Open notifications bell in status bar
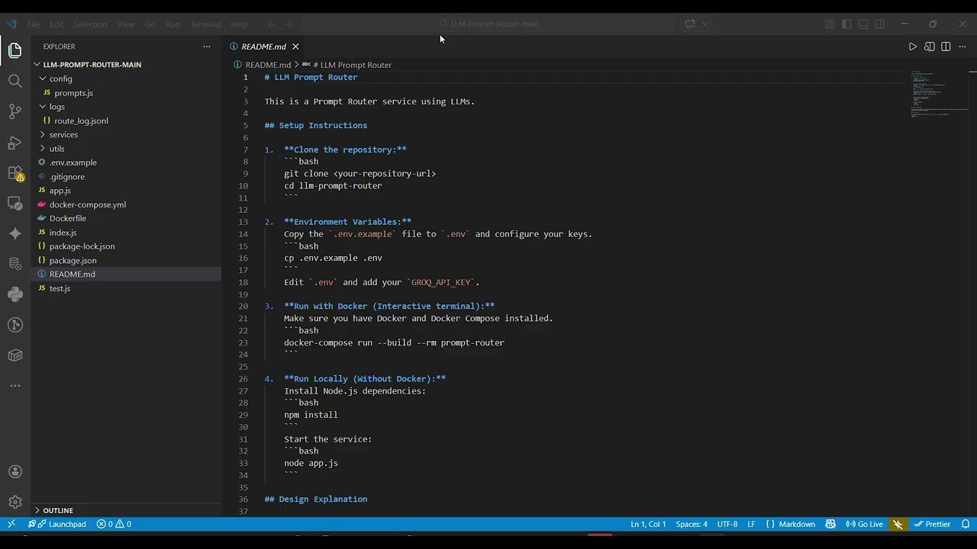Viewport: 977px width, 549px height. coord(965,524)
